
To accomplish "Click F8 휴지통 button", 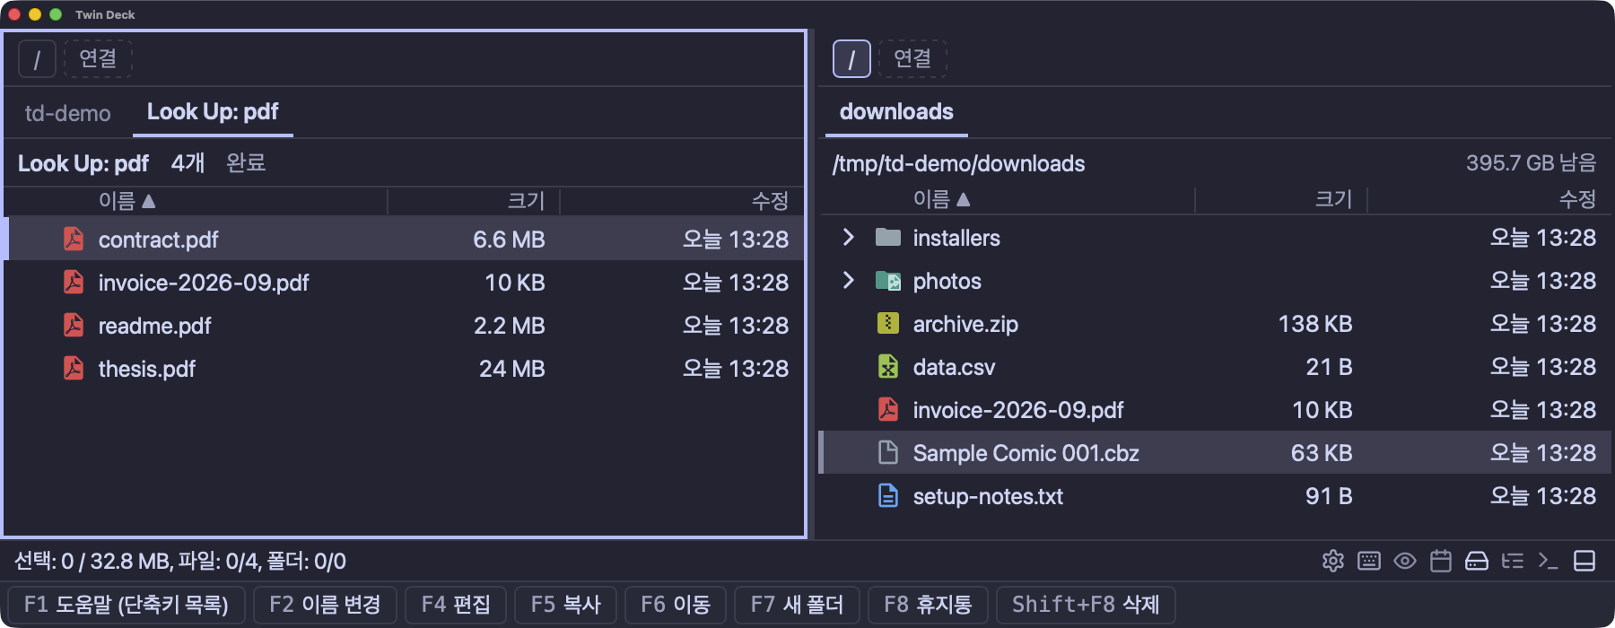I will 928,605.
